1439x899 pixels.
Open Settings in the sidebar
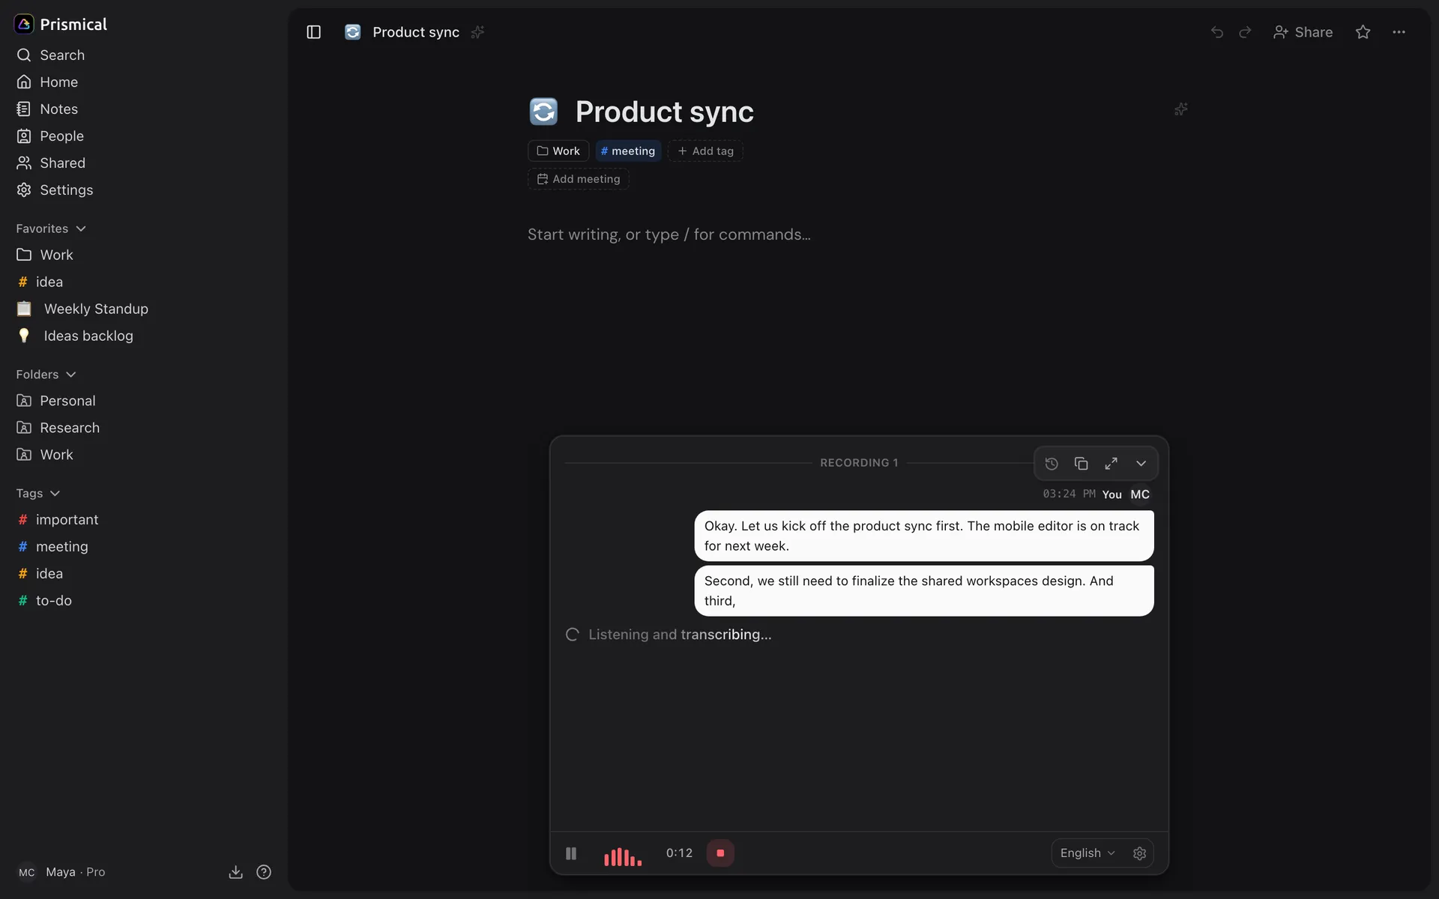coord(142,190)
